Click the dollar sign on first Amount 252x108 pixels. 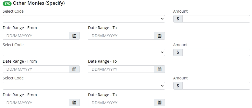point(178,19)
